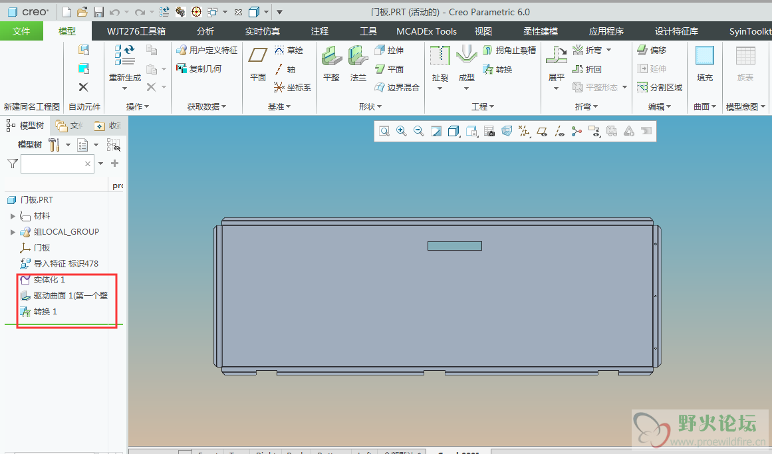Click the User-Defined Feature (用户定义特征) tool
Image resolution: width=772 pixels, height=454 pixels.
(207, 50)
